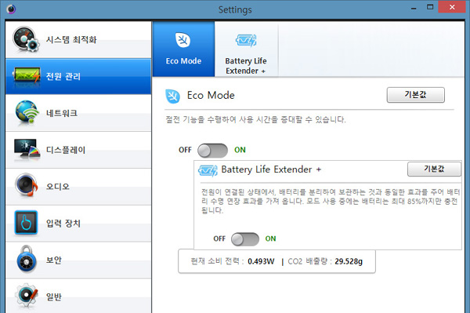Image resolution: width=470 pixels, height=313 pixels.
Task: Maximize the Settings window
Action: [x=430, y=7]
